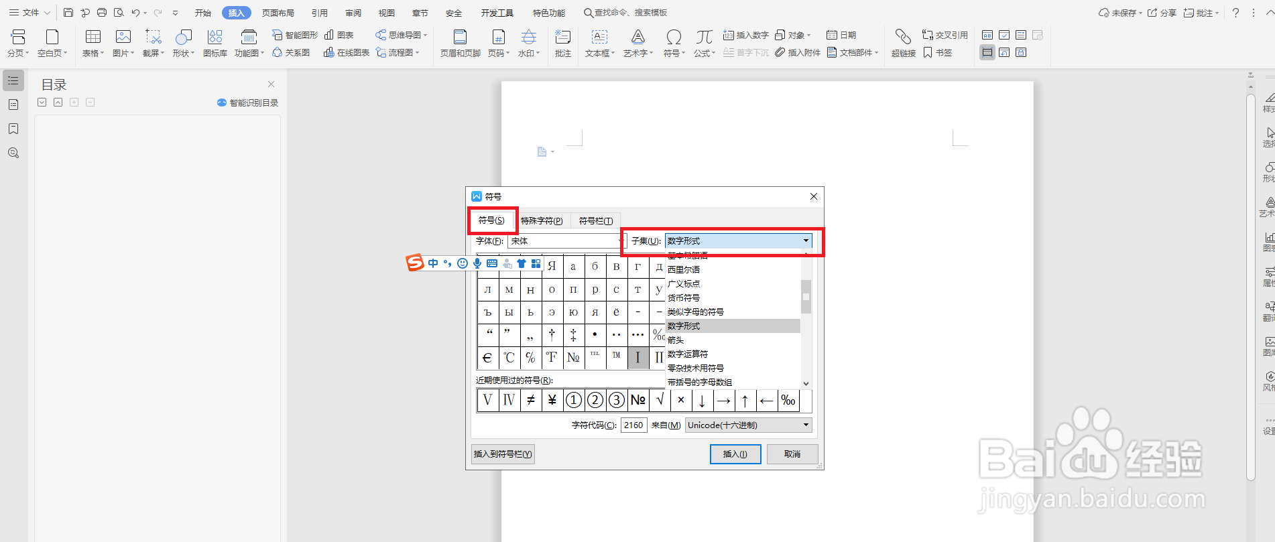Viewport: 1275px width, 542px height.
Task: Click the Date (日期) tool
Action: (x=841, y=35)
